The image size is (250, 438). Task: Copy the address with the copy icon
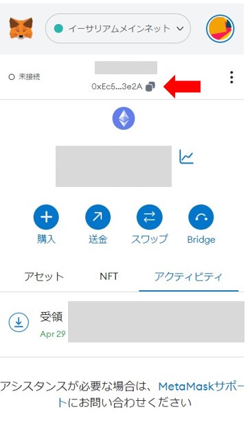point(150,87)
